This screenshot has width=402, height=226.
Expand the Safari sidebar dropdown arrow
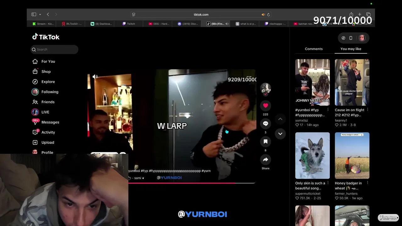click(40, 14)
